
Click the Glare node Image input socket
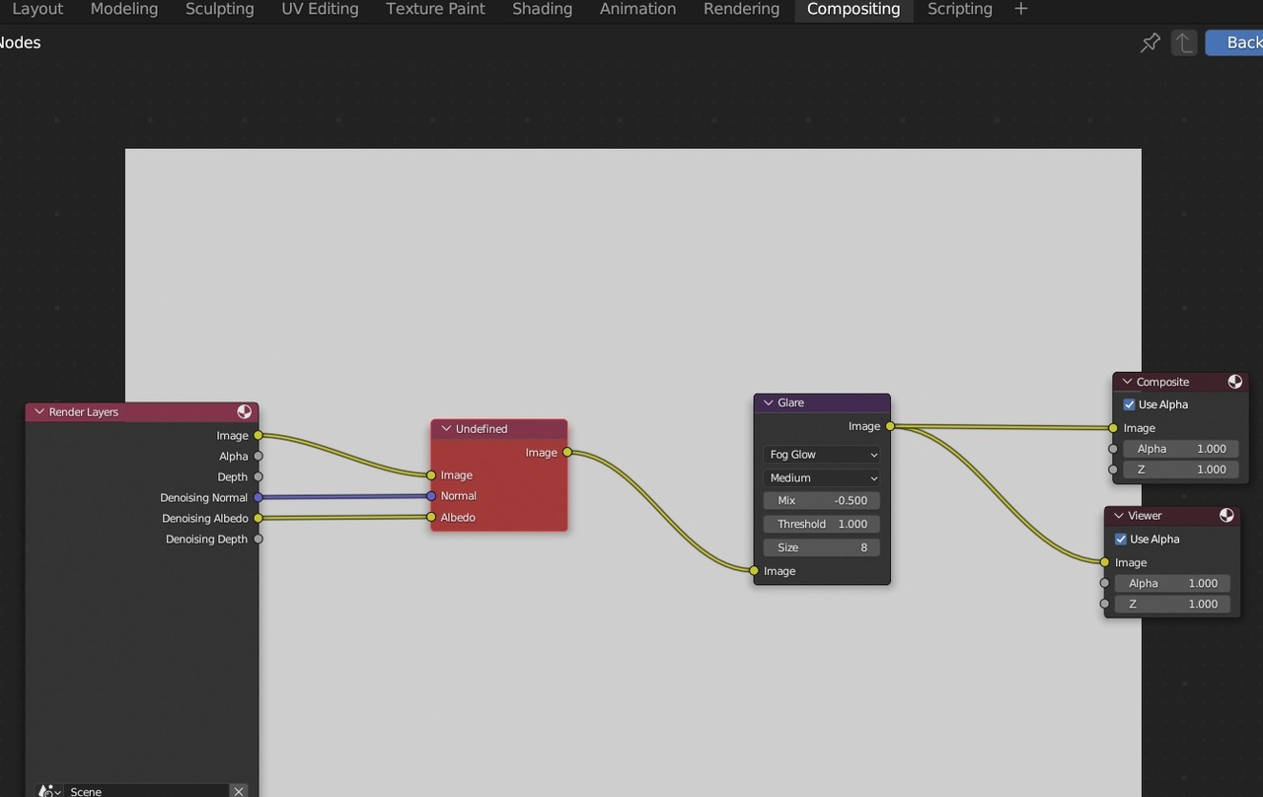click(x=754, y=571)
